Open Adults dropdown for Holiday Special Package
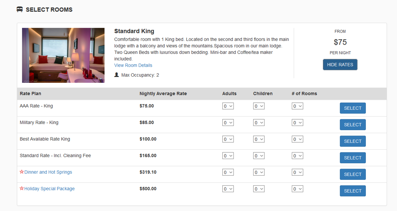The height and width of the screenshot is (211, 397). tap(228, 189)
